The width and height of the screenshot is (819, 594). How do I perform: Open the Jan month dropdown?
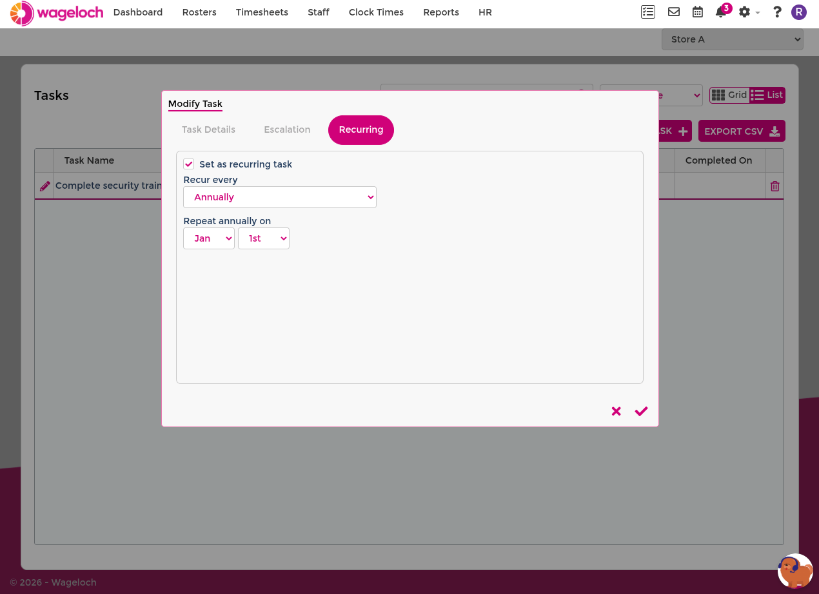pos(209,238)
